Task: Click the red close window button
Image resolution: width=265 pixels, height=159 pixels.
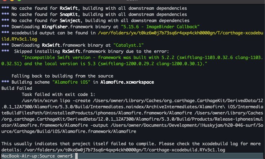Action: coord(5,0)
